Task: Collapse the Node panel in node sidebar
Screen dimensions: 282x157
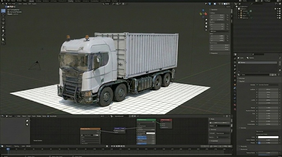Action: (210, 119)
